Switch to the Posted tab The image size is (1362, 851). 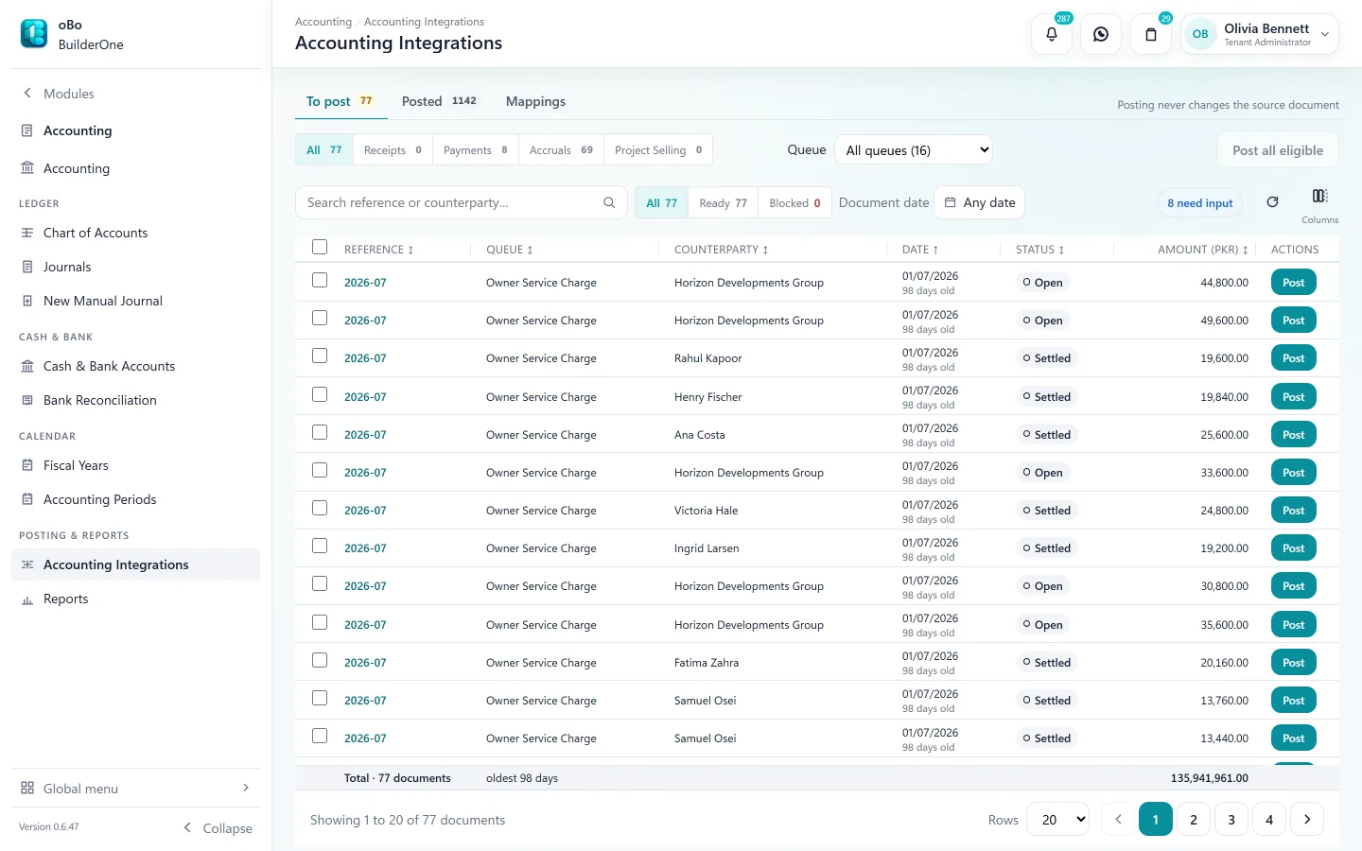(x=439, y=101)
